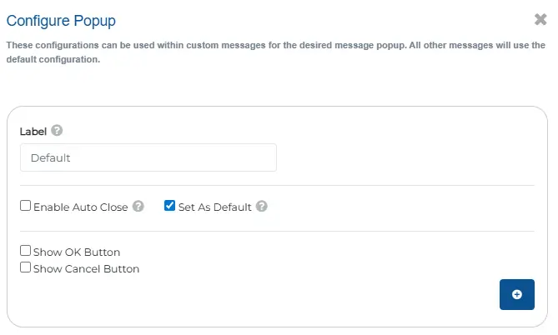Uncheck the Set As Default checkbox
This screenshot has height=335, width=558.
[169, 206]
